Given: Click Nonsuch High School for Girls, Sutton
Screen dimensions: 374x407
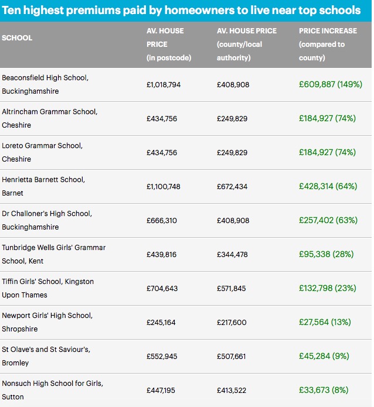Looking at the screenshot, I should (52, 390).
